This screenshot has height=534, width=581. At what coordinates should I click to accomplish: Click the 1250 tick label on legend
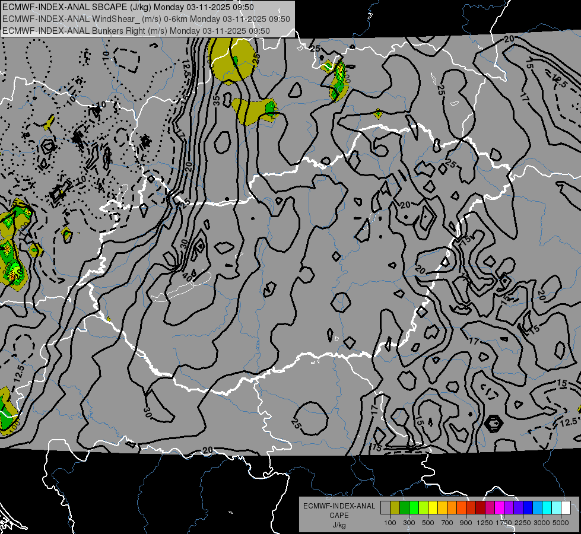tap(485, 523)
